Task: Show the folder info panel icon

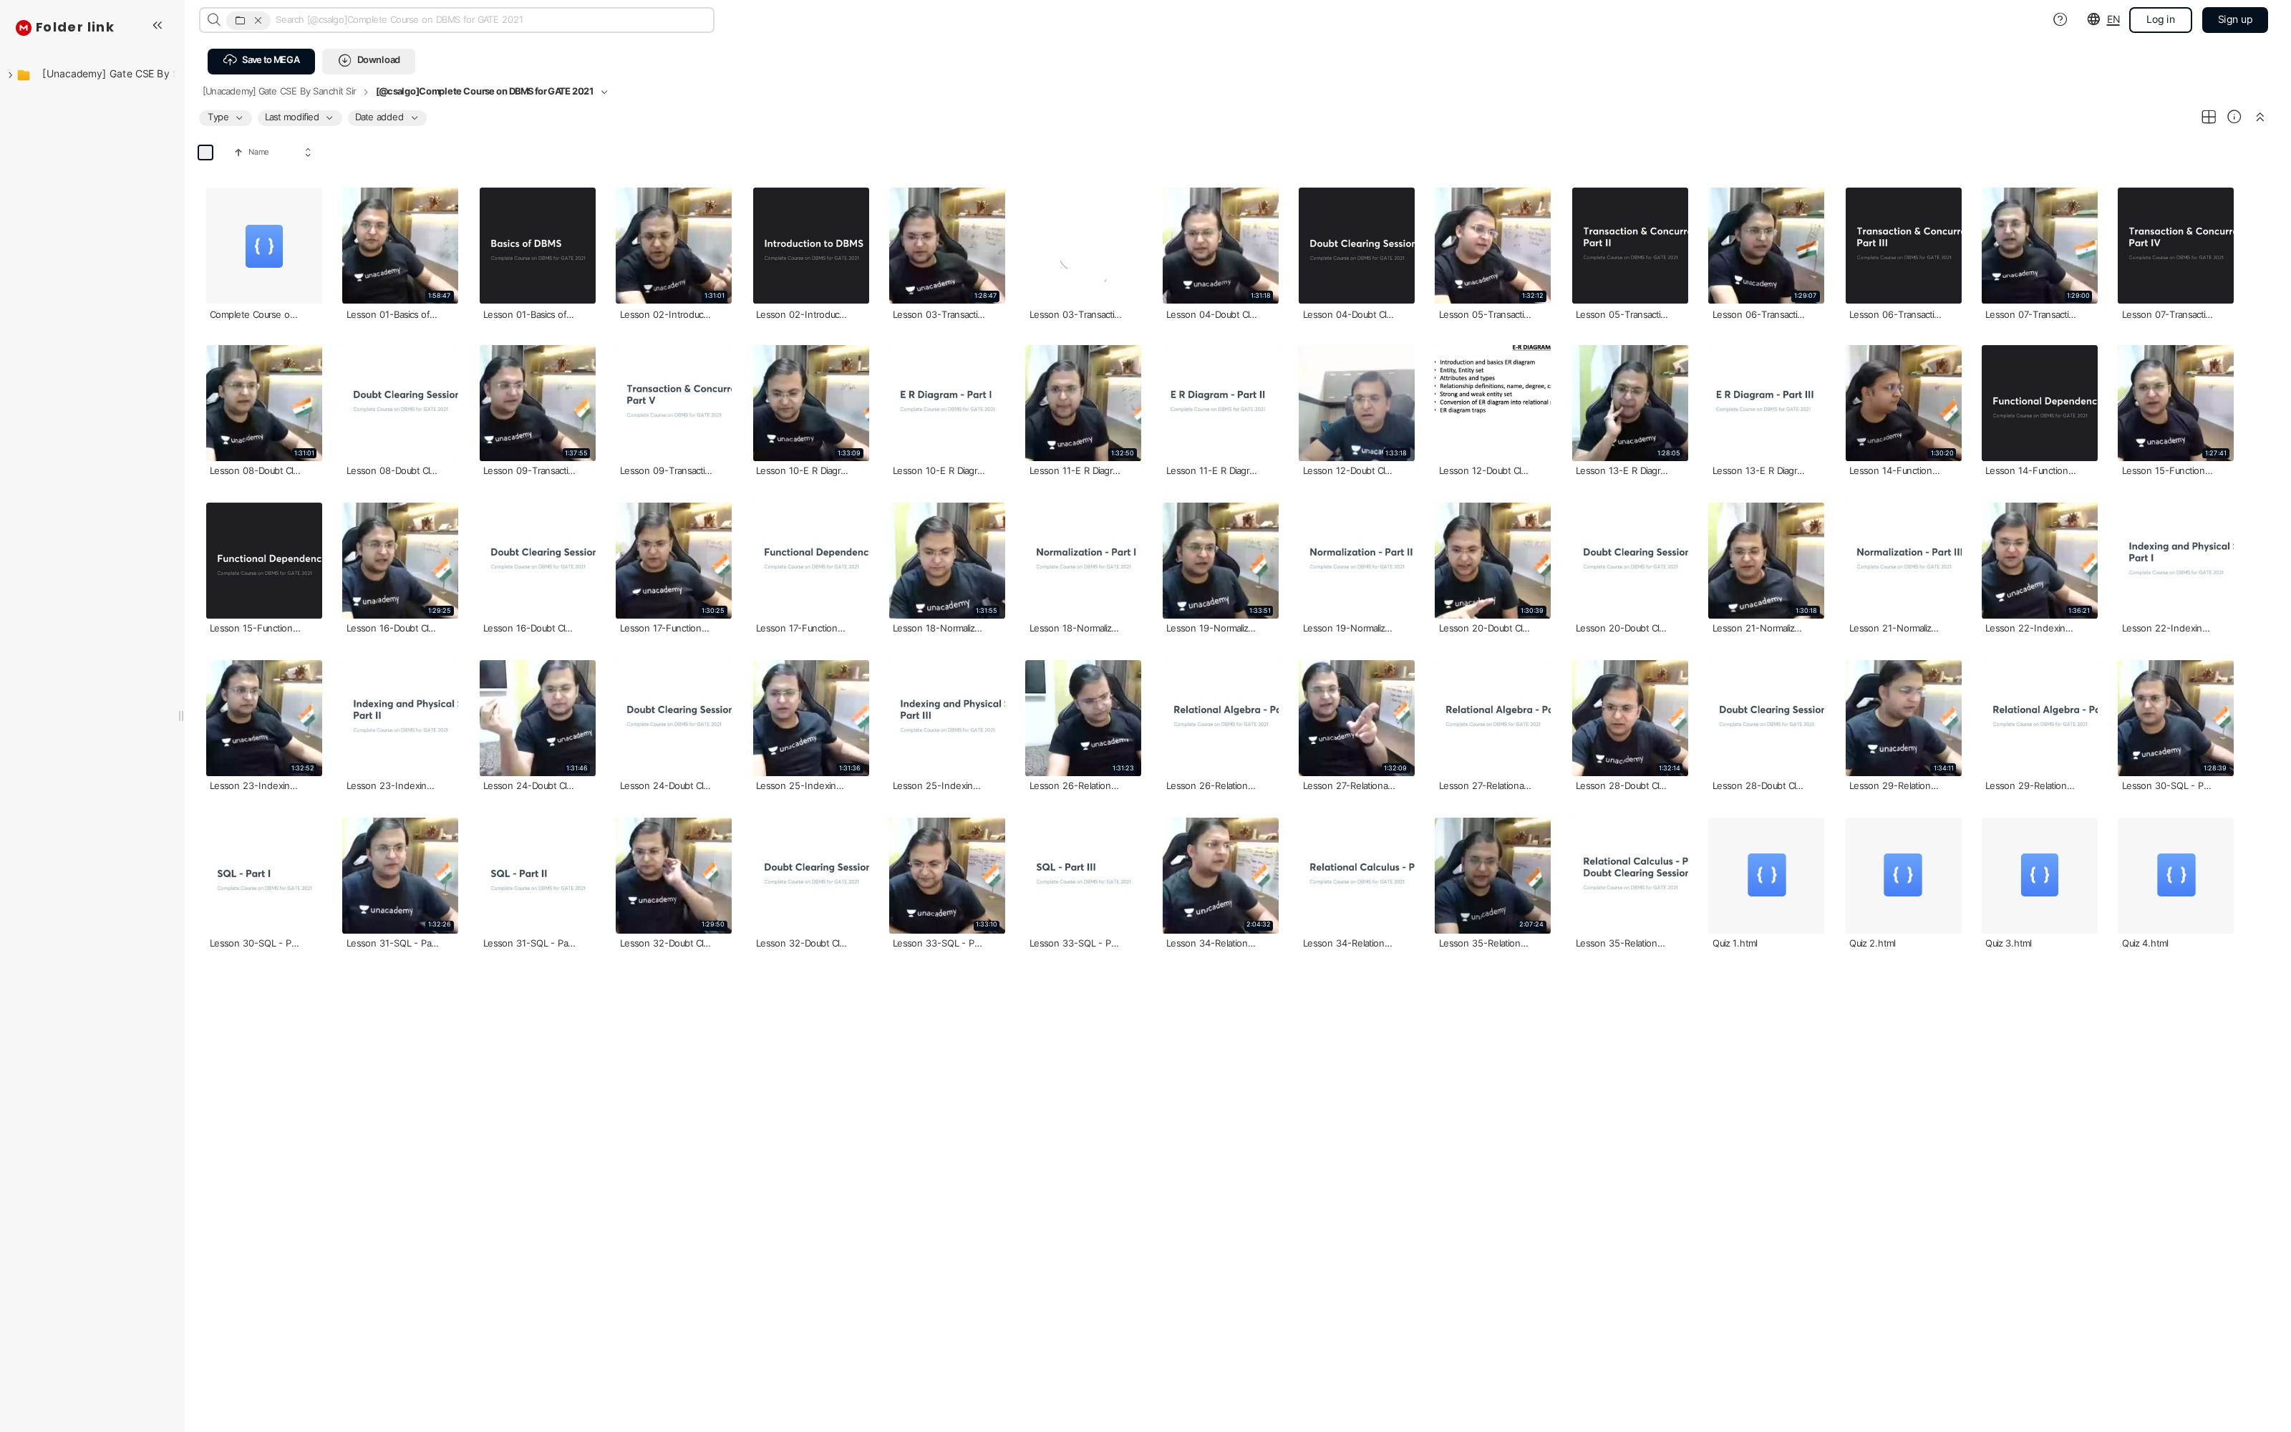Action: coord(2233,117)
